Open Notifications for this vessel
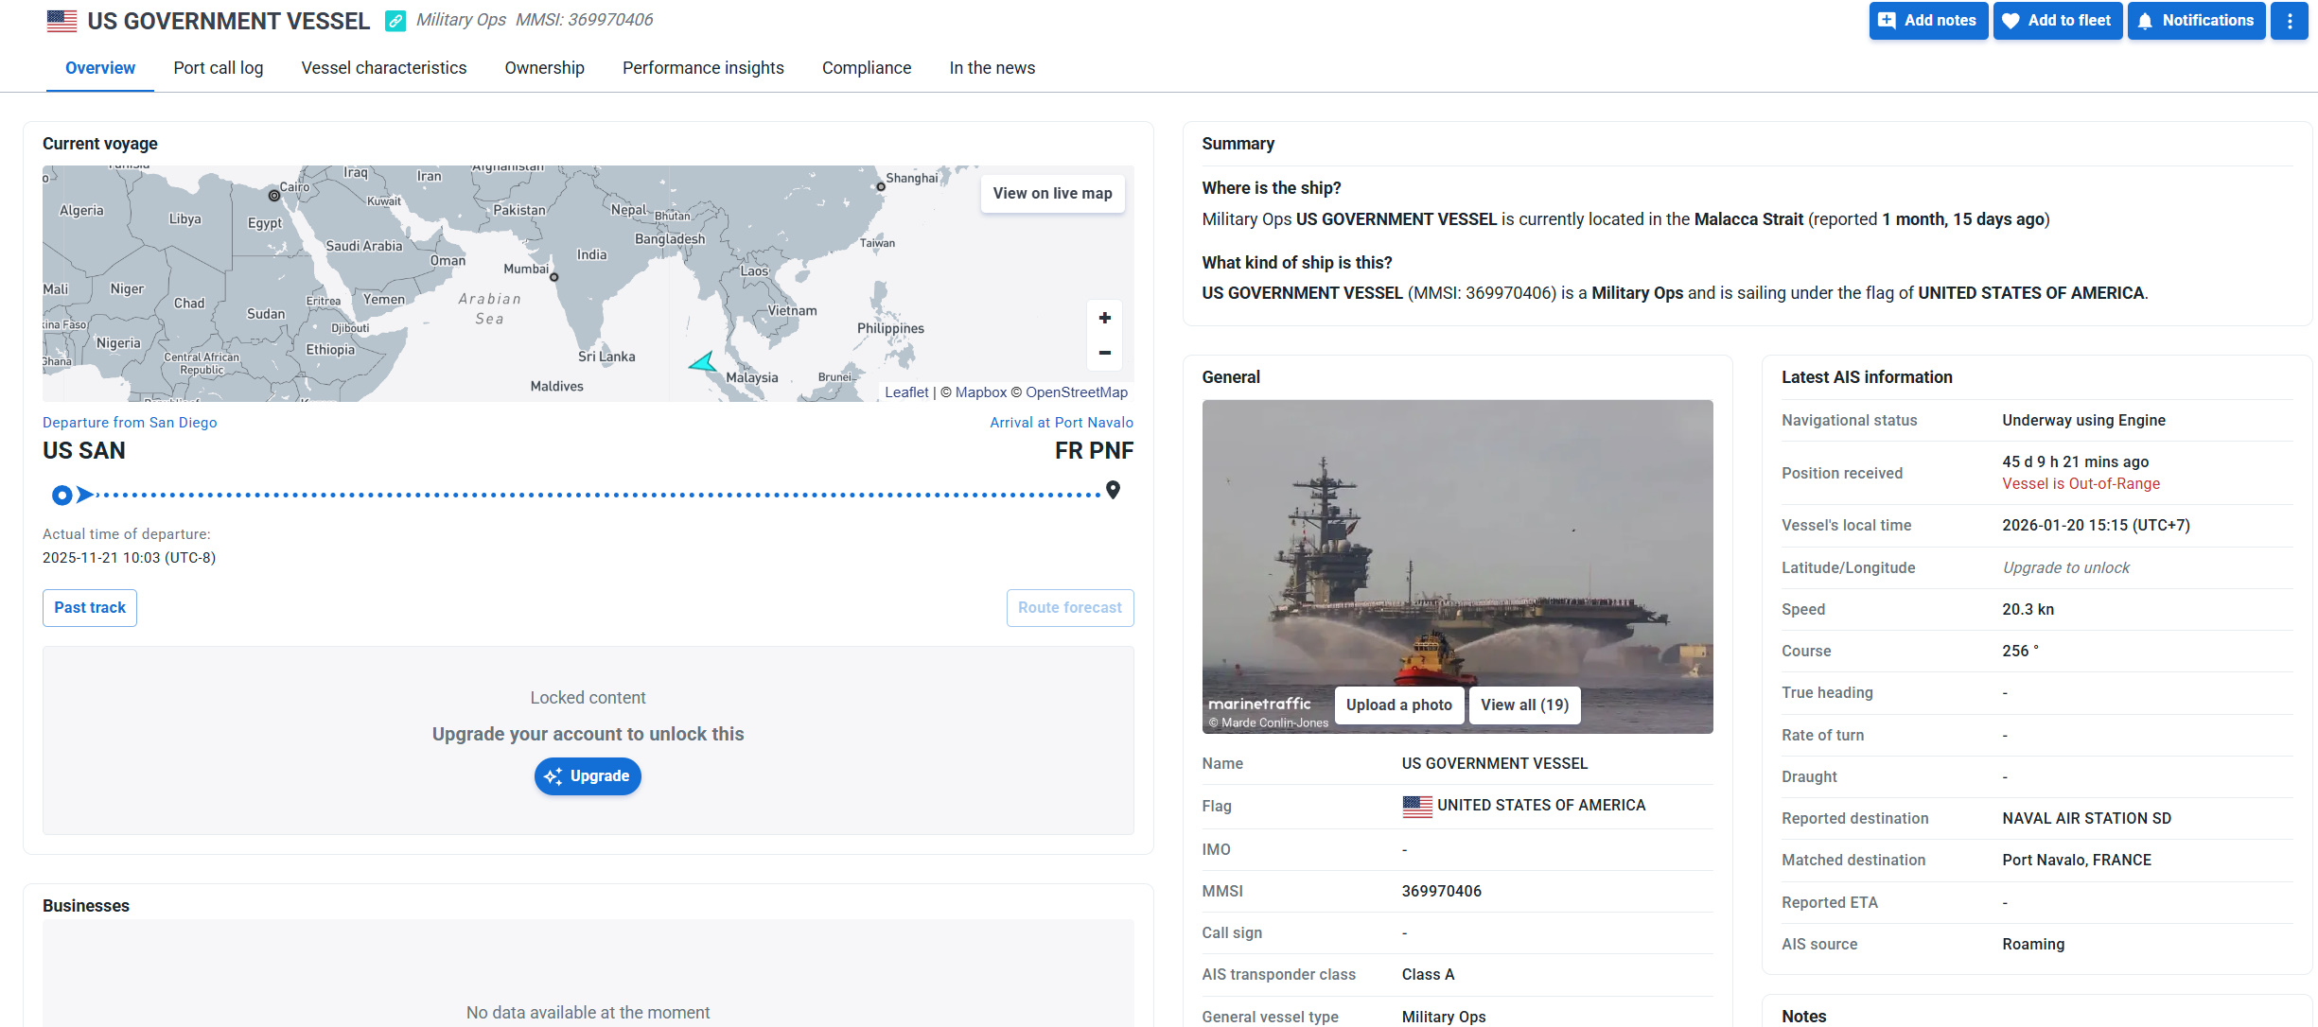2318x1027 pixels. (2195, 21)
